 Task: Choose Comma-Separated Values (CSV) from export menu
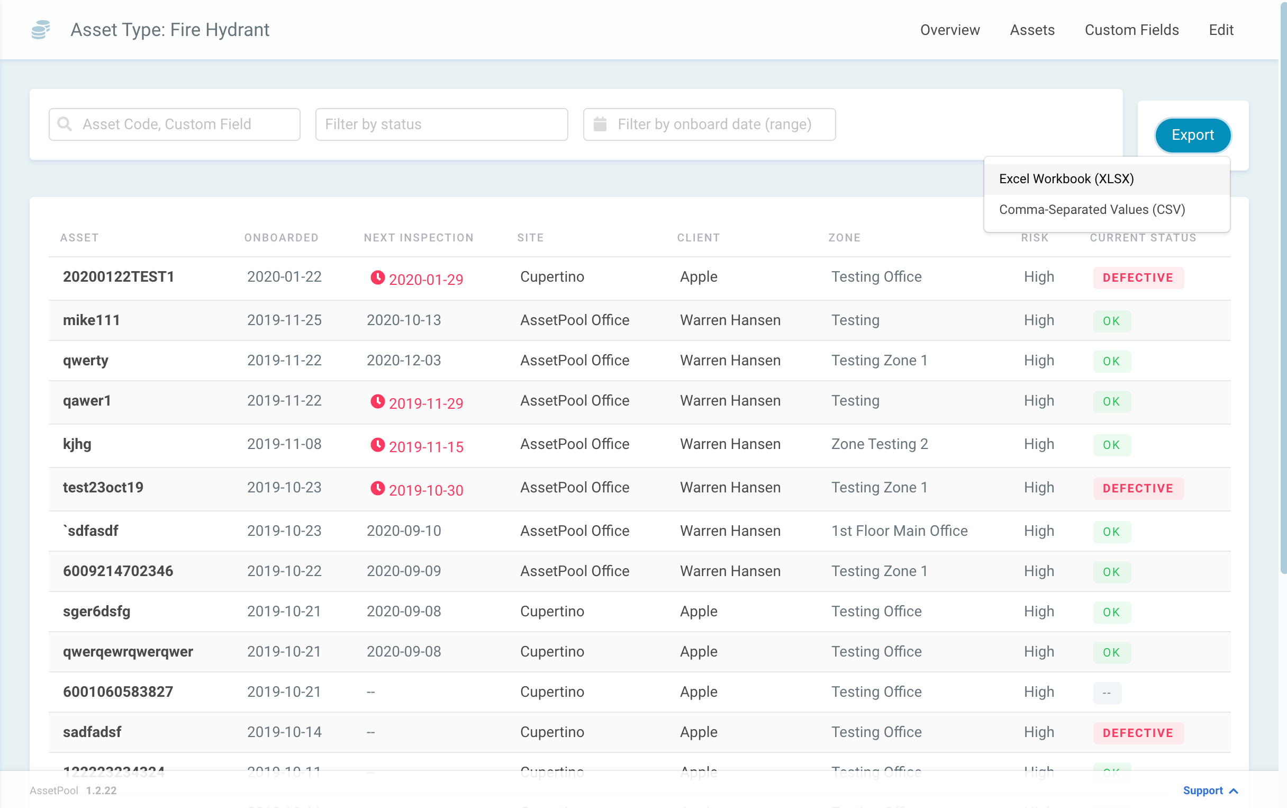pyautogui.click(x=1092, y=210)
